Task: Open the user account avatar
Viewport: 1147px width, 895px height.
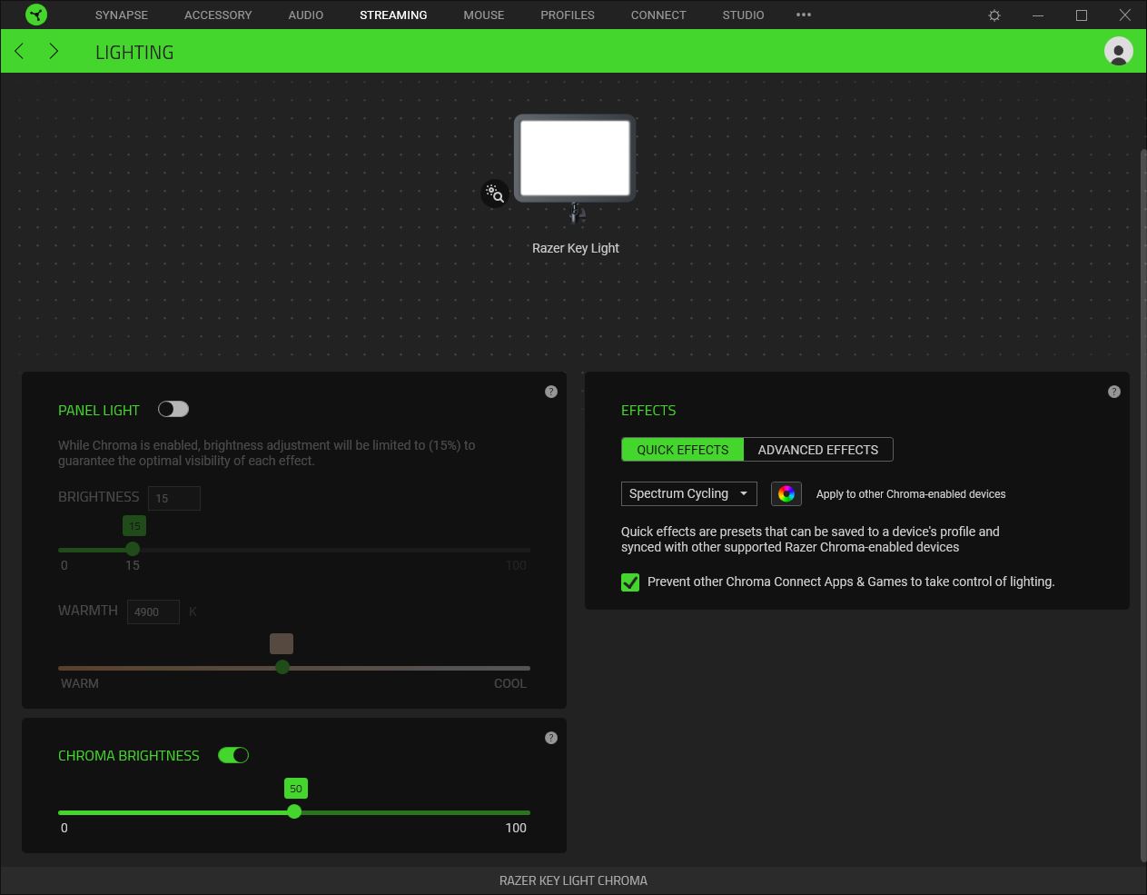Action: tap(1118, 52)
